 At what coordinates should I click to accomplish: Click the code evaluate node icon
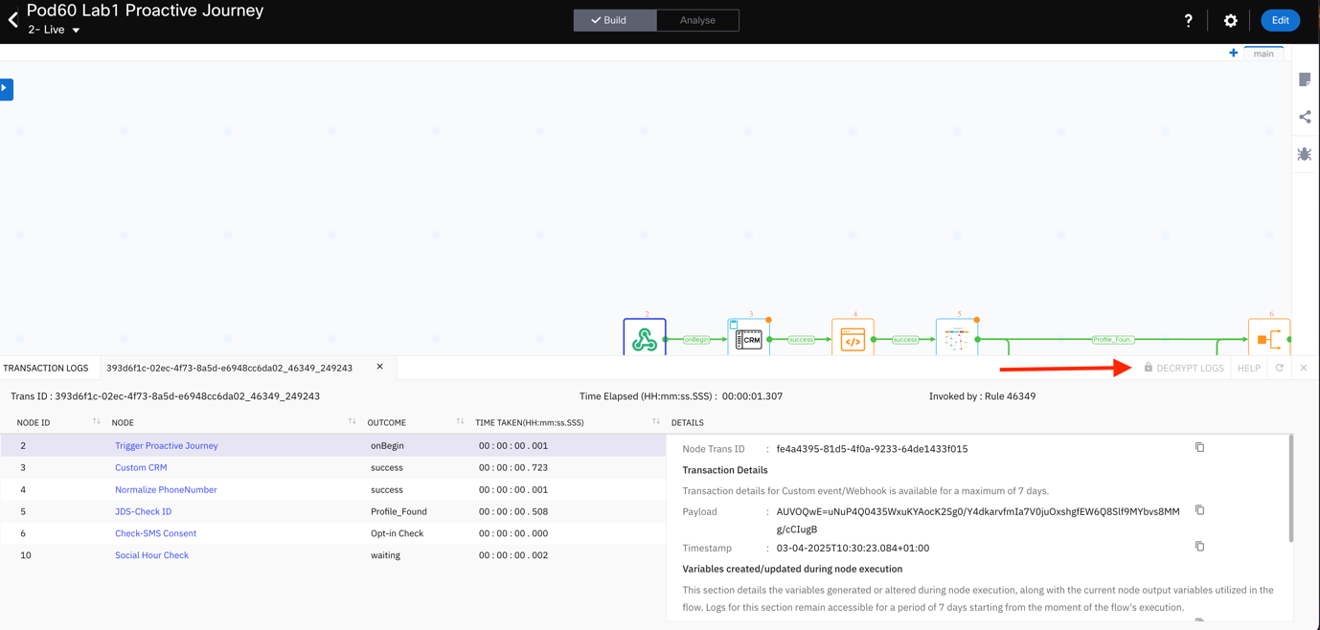pos(853,339)
